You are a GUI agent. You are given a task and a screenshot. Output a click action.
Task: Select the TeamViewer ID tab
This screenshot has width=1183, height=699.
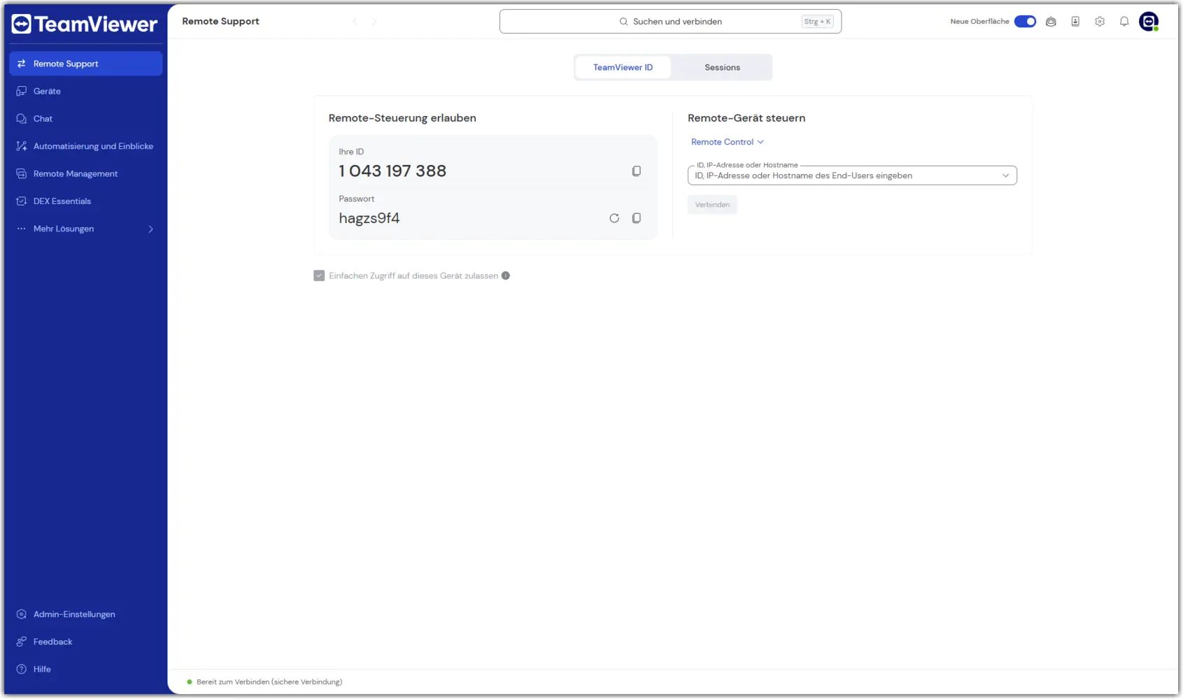tap(623, 67)
